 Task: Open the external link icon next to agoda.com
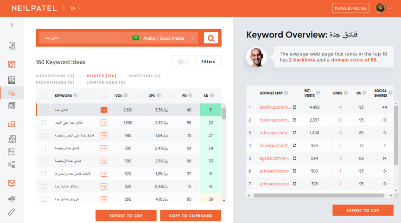click(295, 158)
